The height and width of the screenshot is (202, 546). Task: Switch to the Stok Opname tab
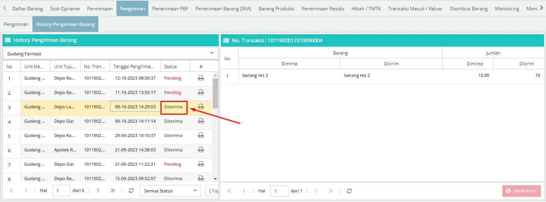(65, 8)
